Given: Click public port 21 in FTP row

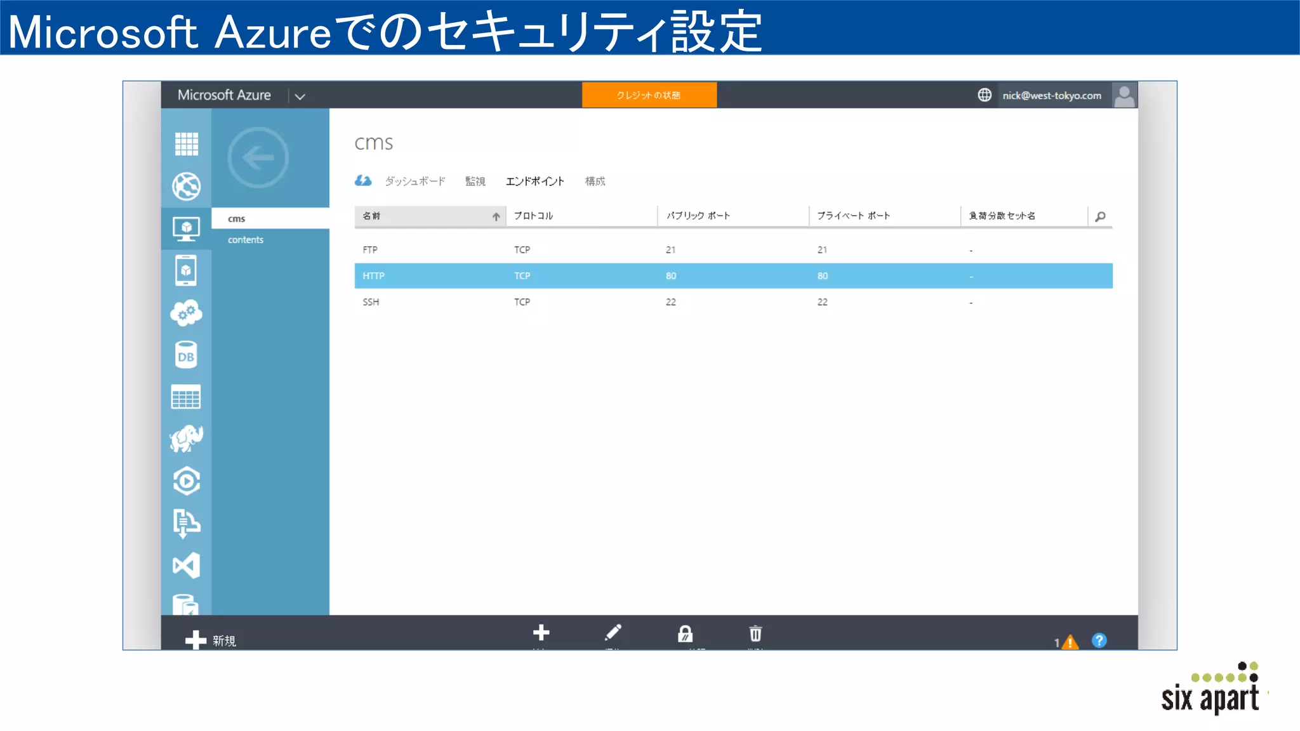Looking at the screenshot, I should 670,250.
